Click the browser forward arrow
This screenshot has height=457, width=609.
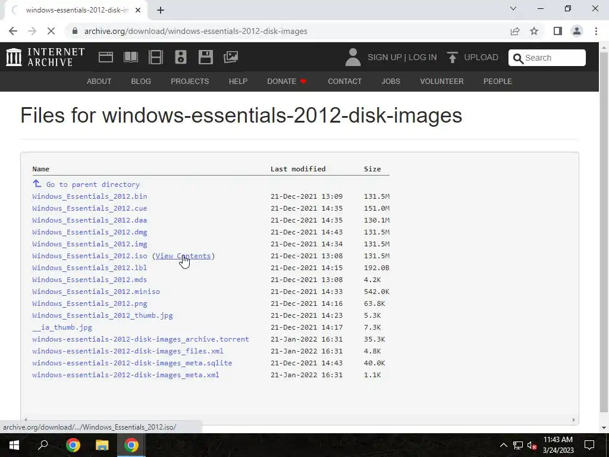click(32, 31)
